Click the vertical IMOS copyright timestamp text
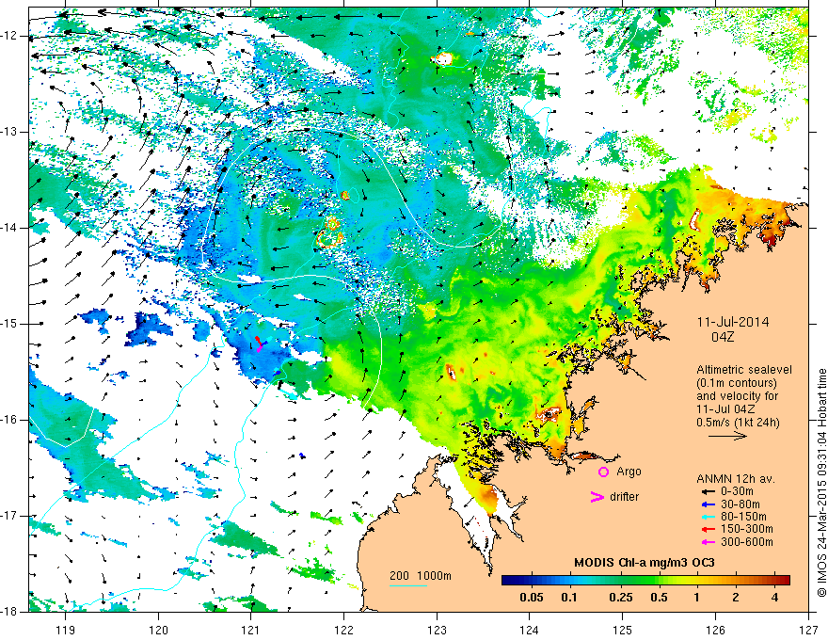The height and width of the screenshot is (640, 828). pos(821,484)
